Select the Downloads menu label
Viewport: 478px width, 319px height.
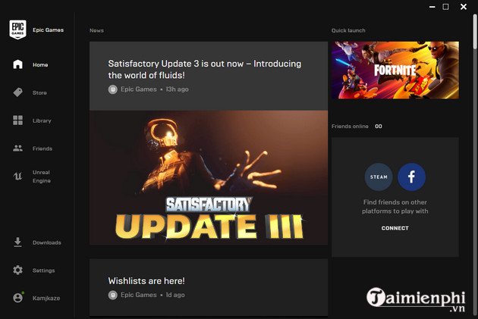(x=47, y=242)
